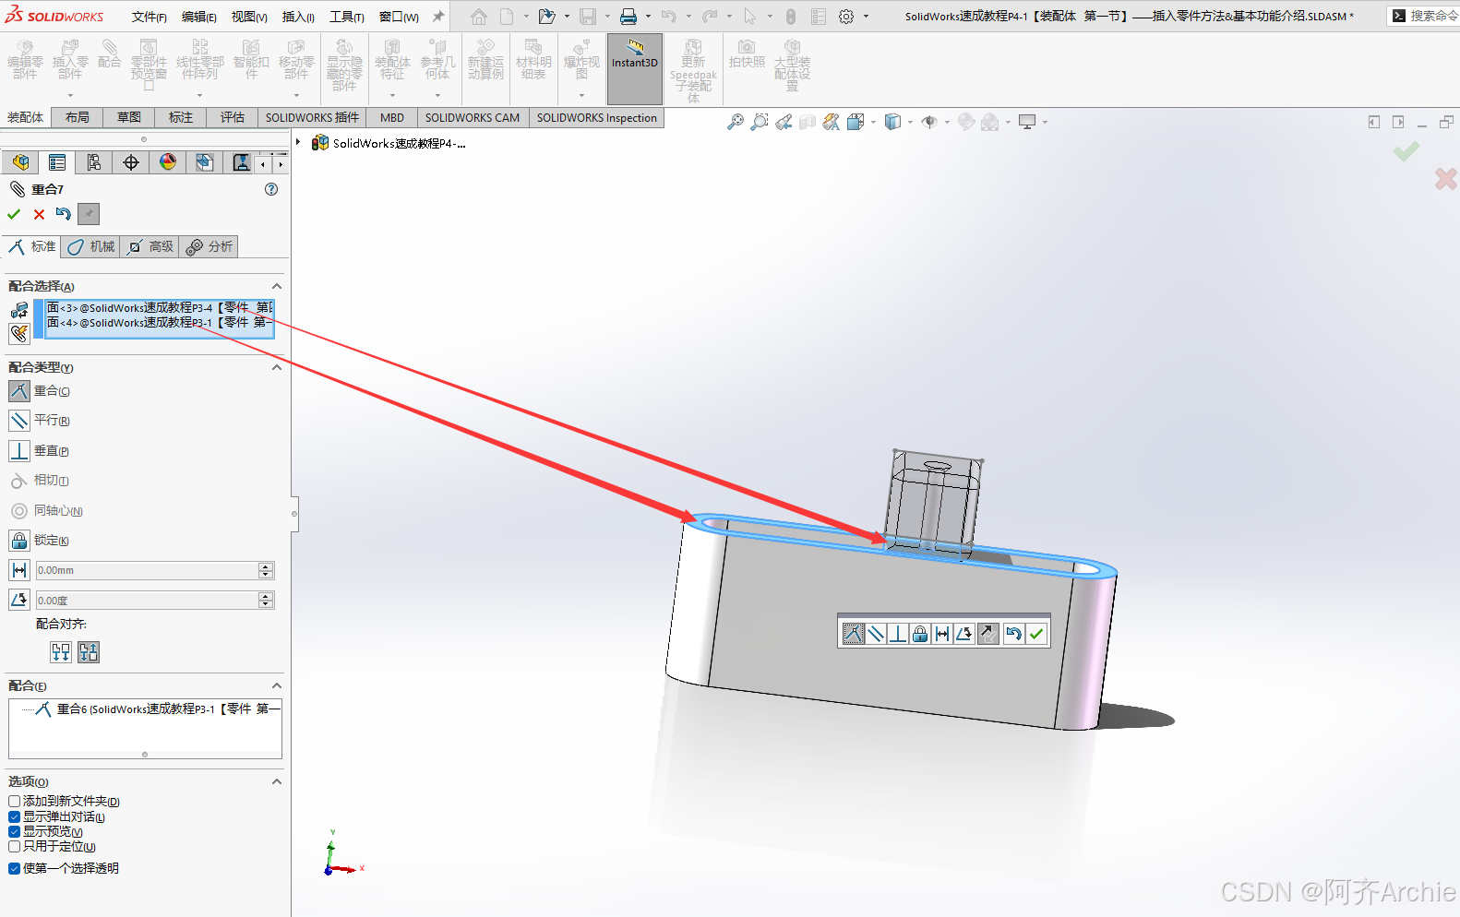Open SOLIDWORKS CAM tab
Screen dimensions: 1460x917
pyautogui.click(x=473, y=117)
